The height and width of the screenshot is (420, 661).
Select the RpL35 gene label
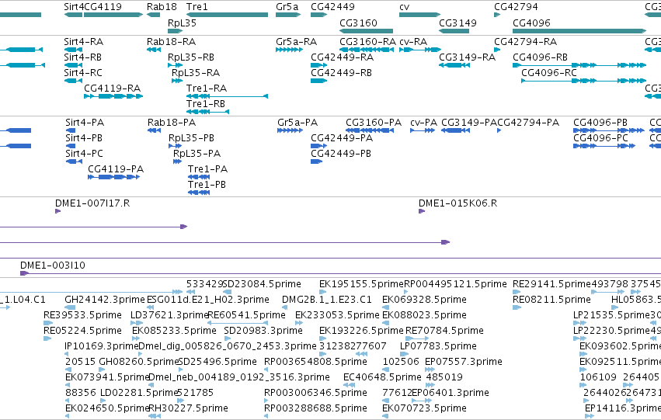[x=182, y=23]
